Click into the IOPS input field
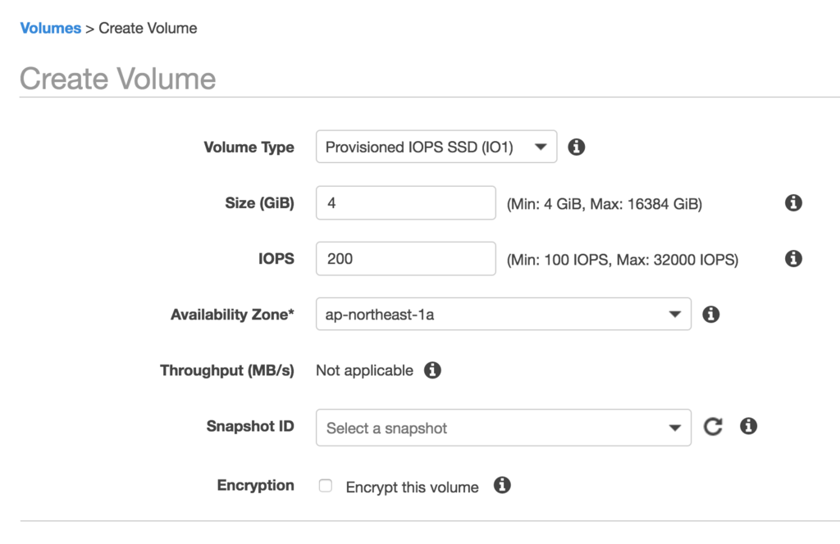Screen dimensions: 840x544 (405, 259)
